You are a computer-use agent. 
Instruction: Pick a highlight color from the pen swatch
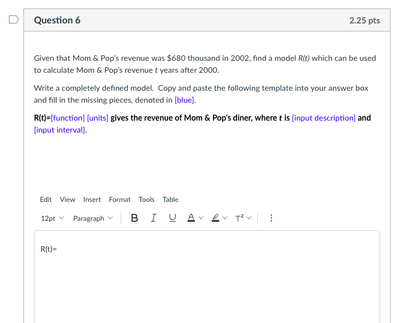click(x=225, y=218)
